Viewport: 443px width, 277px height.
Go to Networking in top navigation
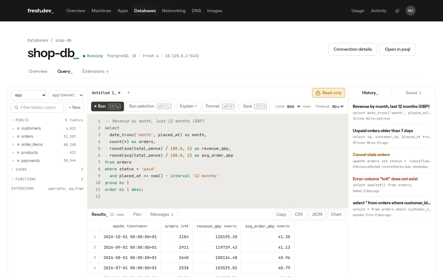click(174, 11)
